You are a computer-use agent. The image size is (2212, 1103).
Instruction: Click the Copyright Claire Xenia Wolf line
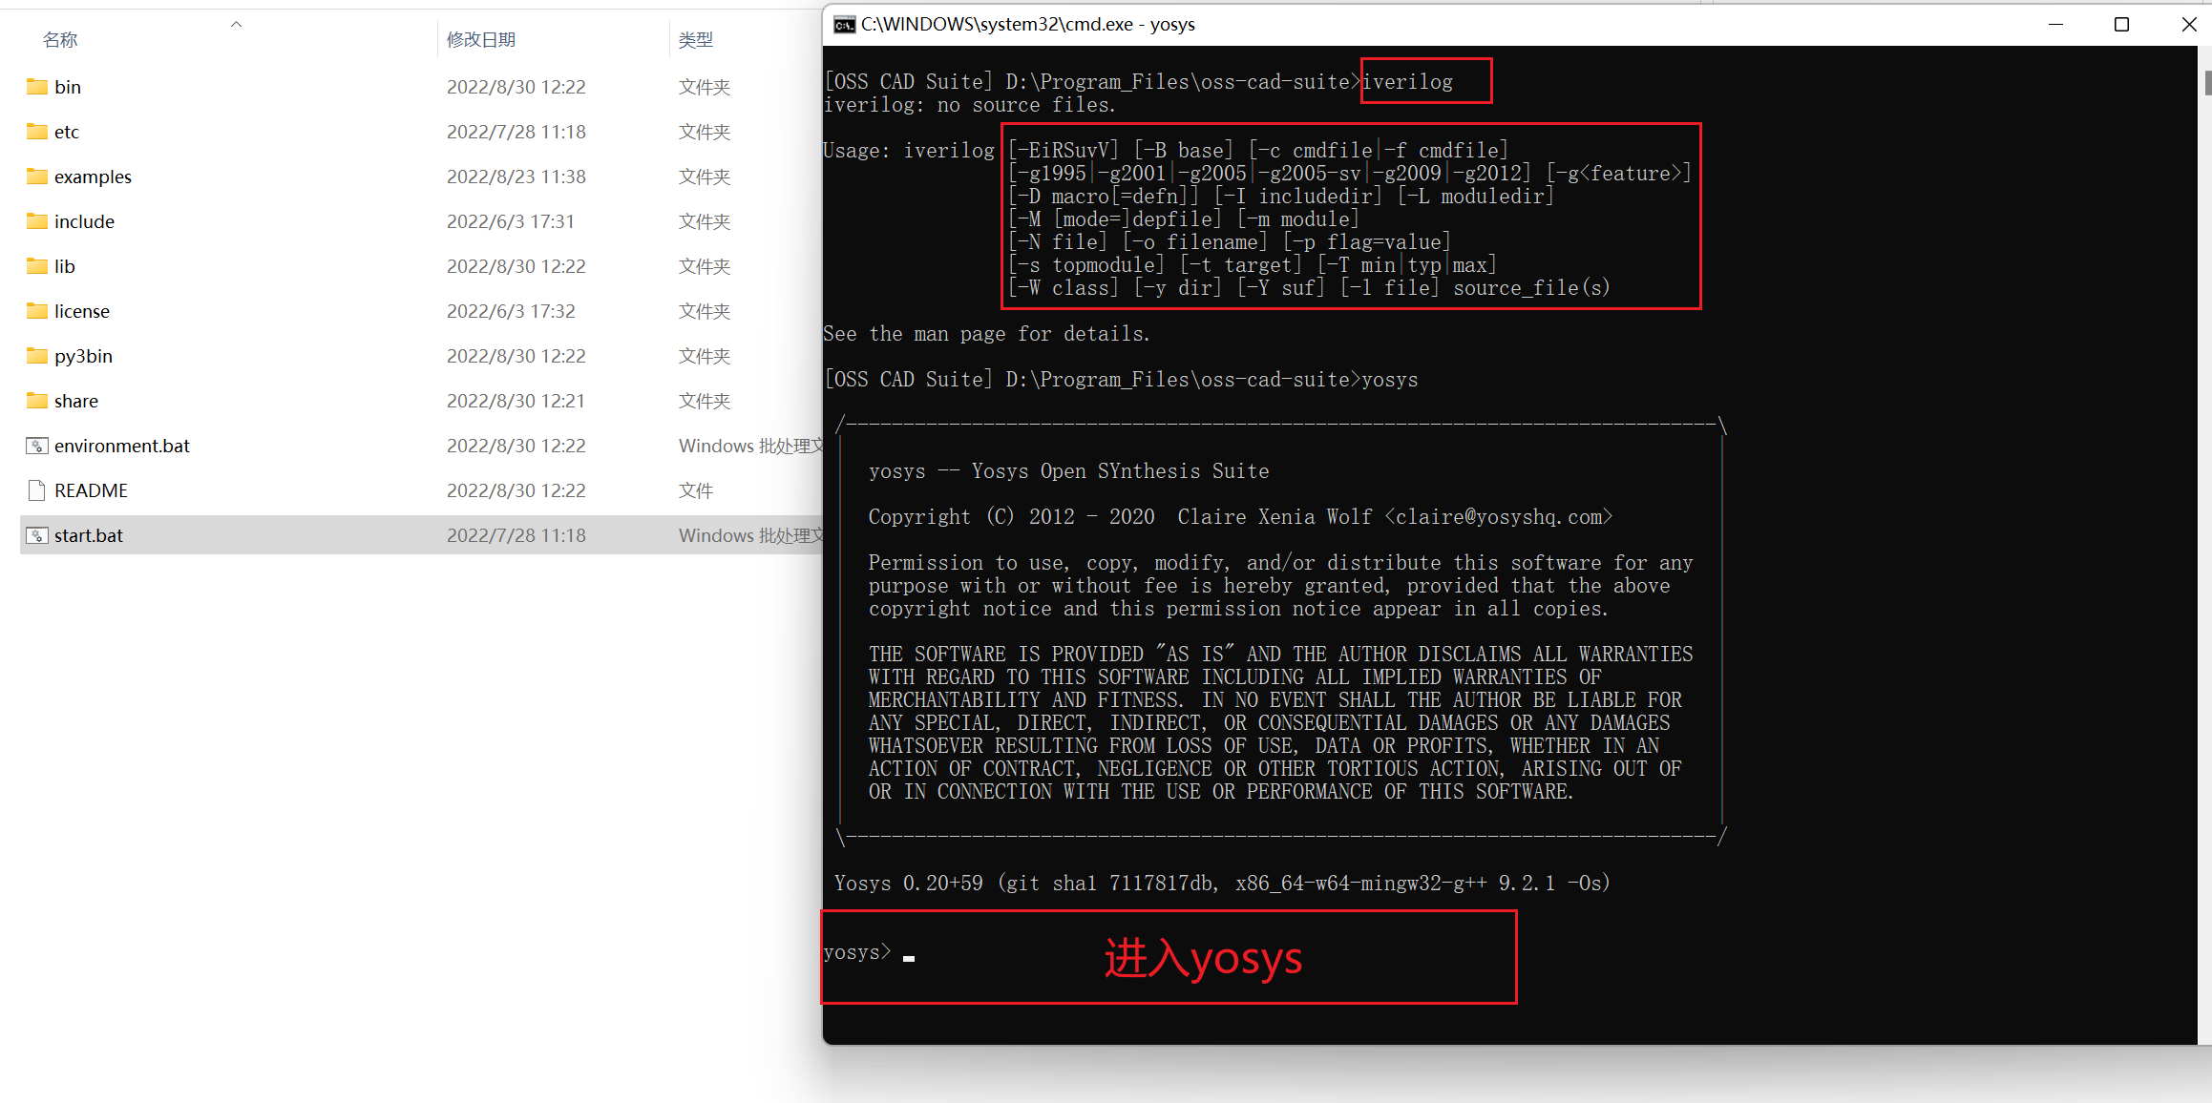tap(1240, 517)
